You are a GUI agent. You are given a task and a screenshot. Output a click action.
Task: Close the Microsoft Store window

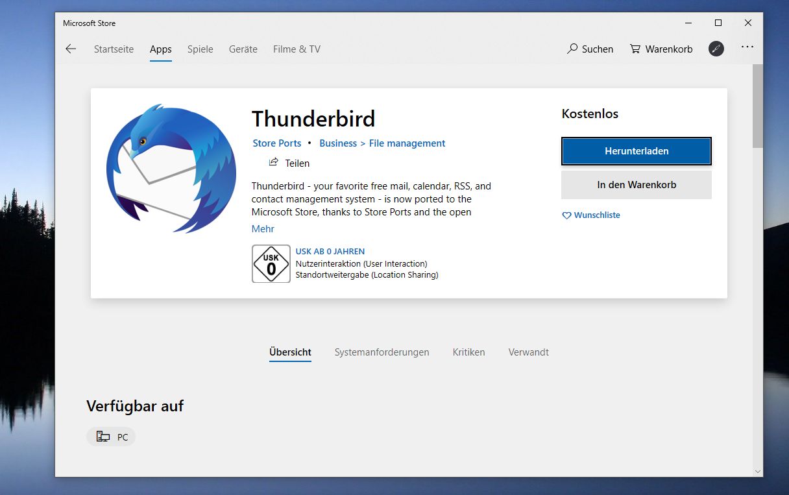pyautogui.click(x=747, y=23)
